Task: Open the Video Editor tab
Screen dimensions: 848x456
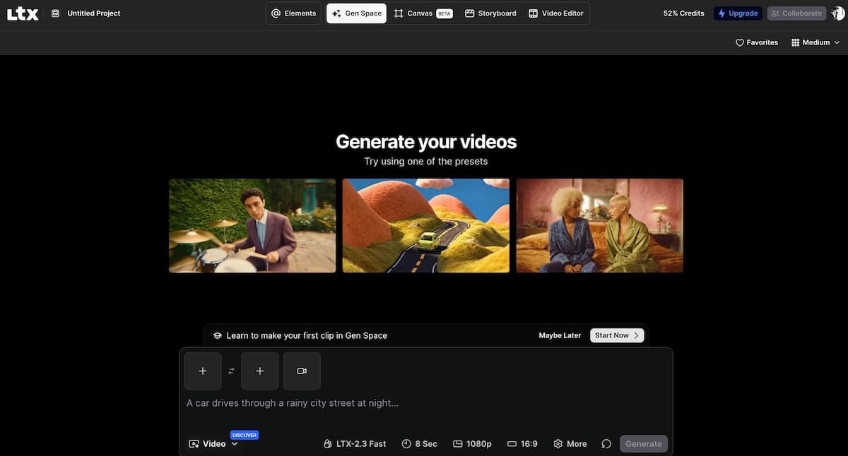Action: coord(556,13)
